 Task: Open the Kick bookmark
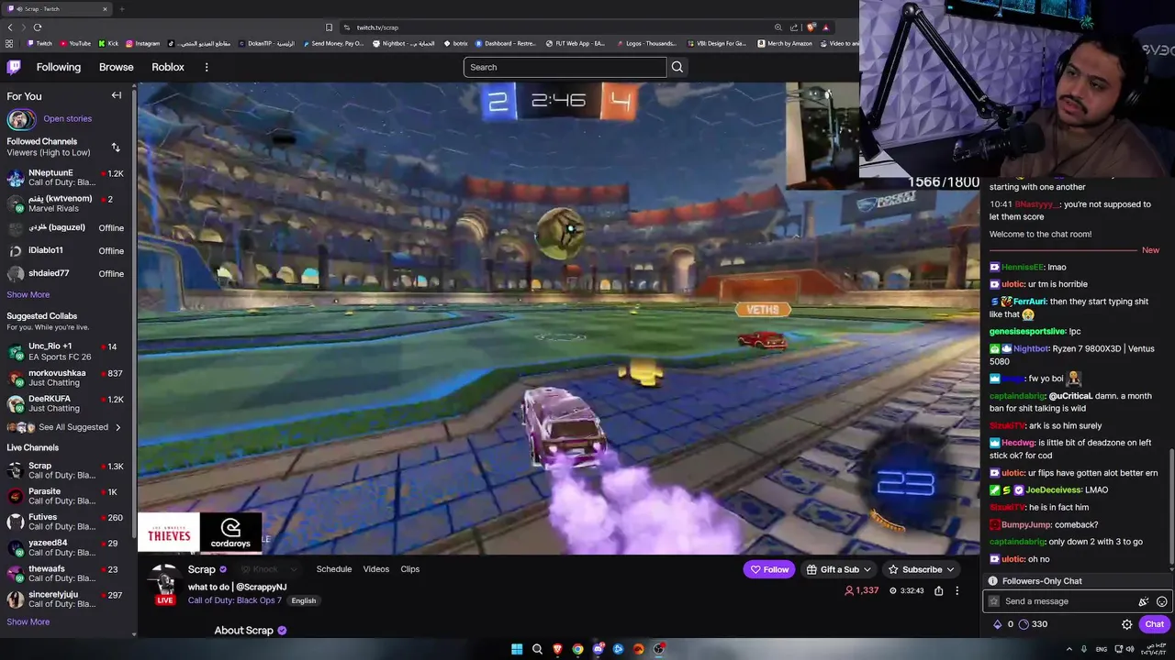(108, 43)
